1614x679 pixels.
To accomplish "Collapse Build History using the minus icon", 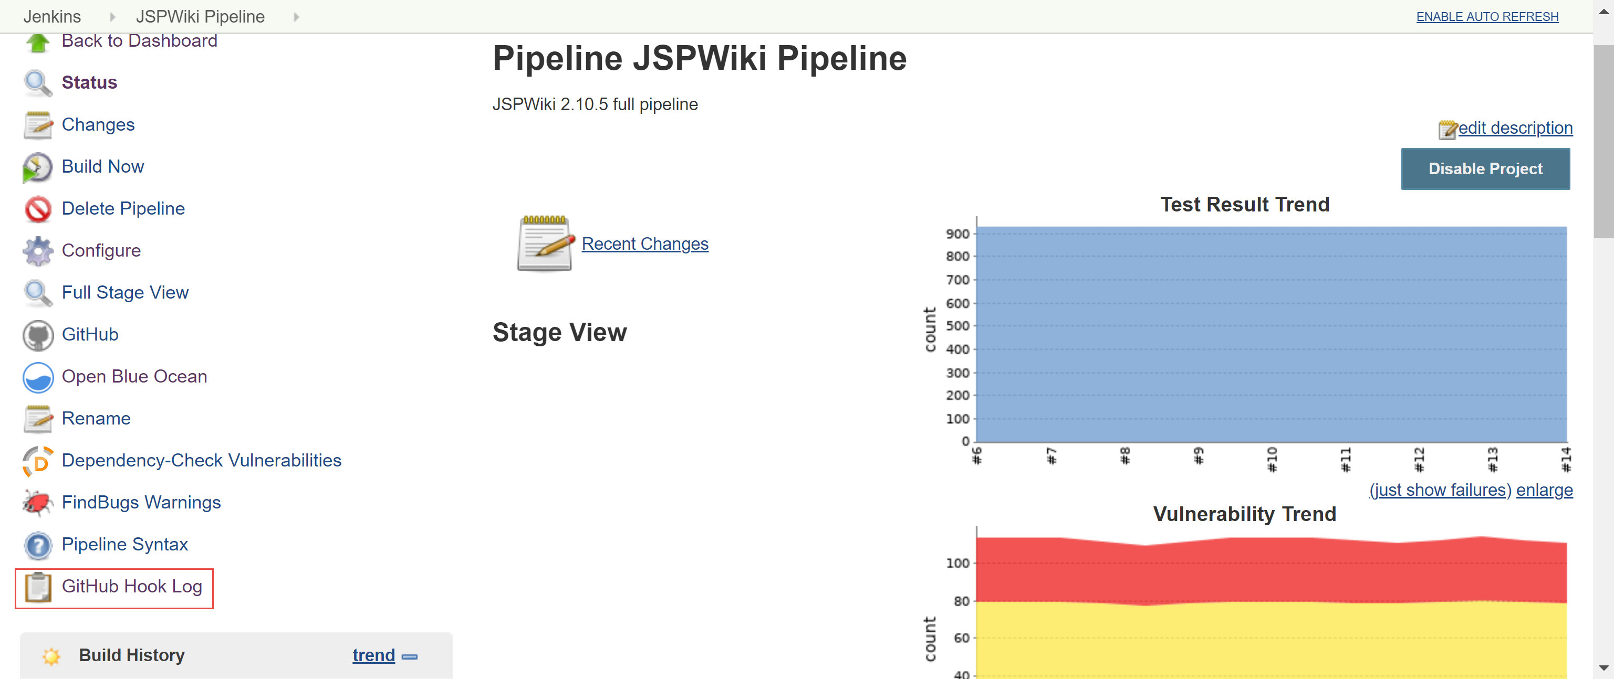I will coord(409,656).
